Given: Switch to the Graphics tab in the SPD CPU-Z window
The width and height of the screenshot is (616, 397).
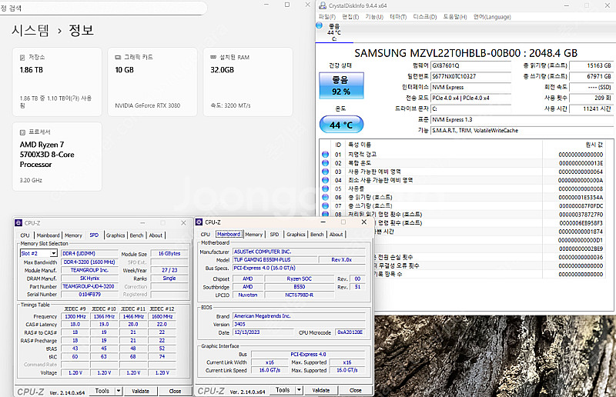Looking at the screenshot, I should (x=115, y=235).
